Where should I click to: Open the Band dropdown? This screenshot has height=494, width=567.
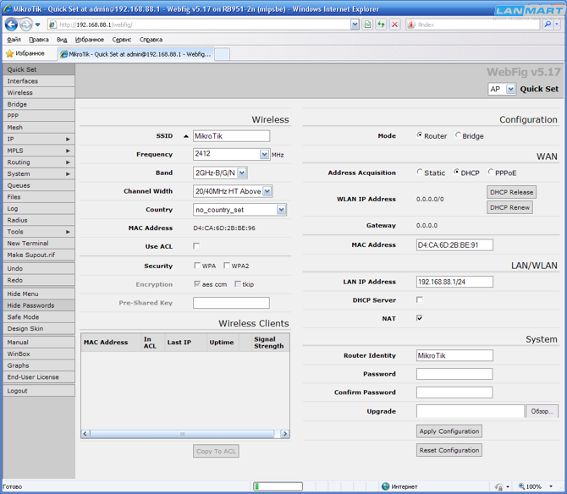[242, 173]
